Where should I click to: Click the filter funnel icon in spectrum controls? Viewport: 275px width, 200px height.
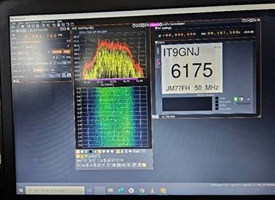[x=86, y=156]
